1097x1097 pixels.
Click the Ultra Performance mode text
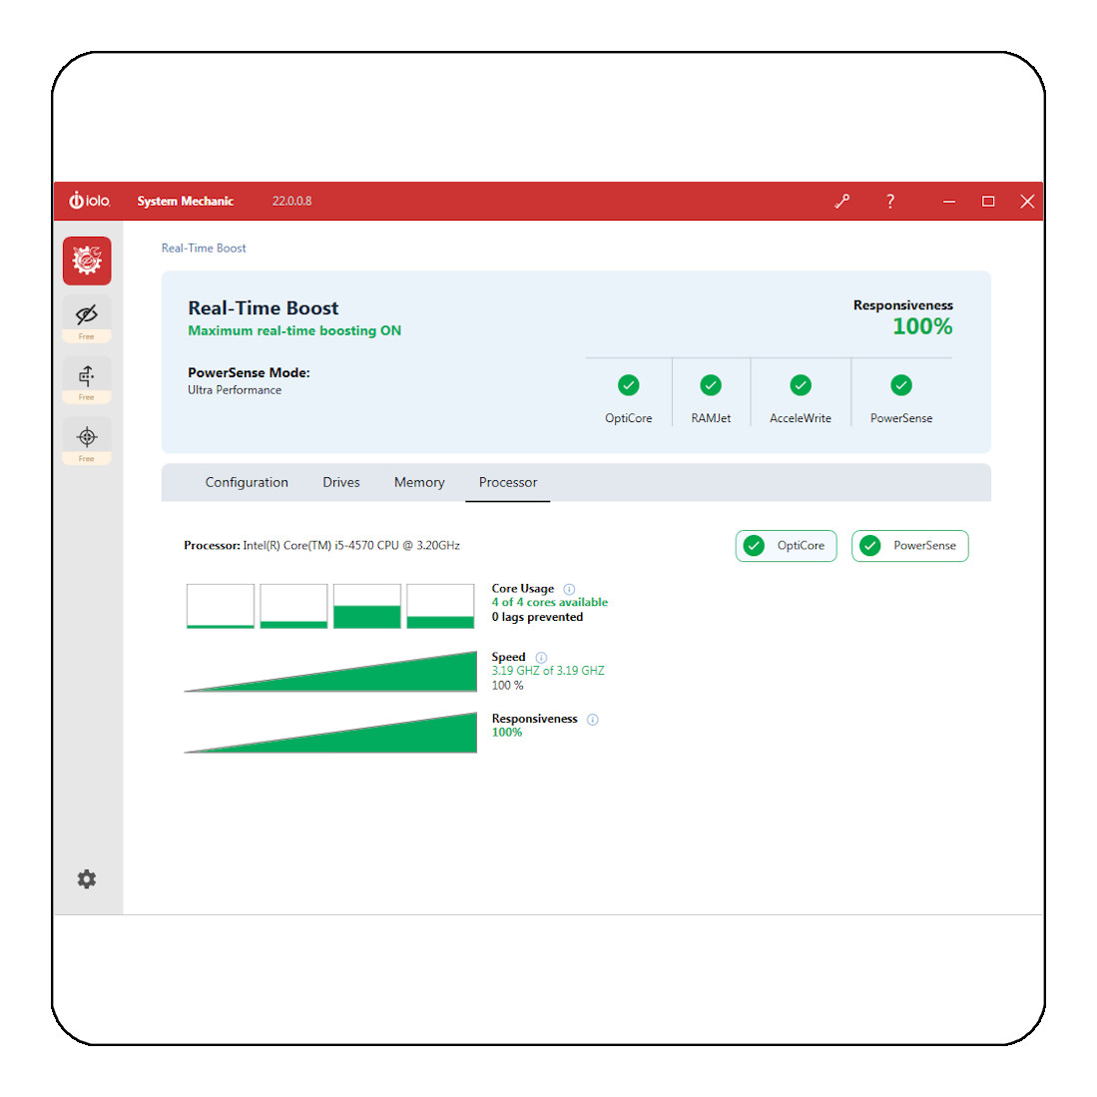point(235,389)
